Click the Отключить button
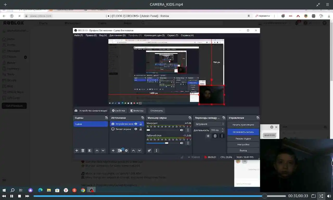This screenshot has height=200, width=333. click(157, 111)
